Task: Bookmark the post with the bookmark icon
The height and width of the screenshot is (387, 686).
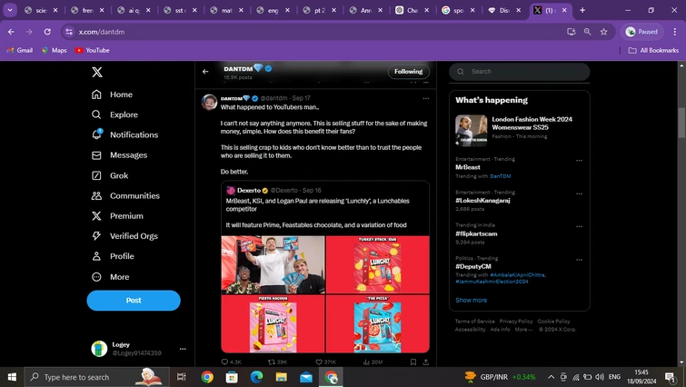Action: pos(413,362)
